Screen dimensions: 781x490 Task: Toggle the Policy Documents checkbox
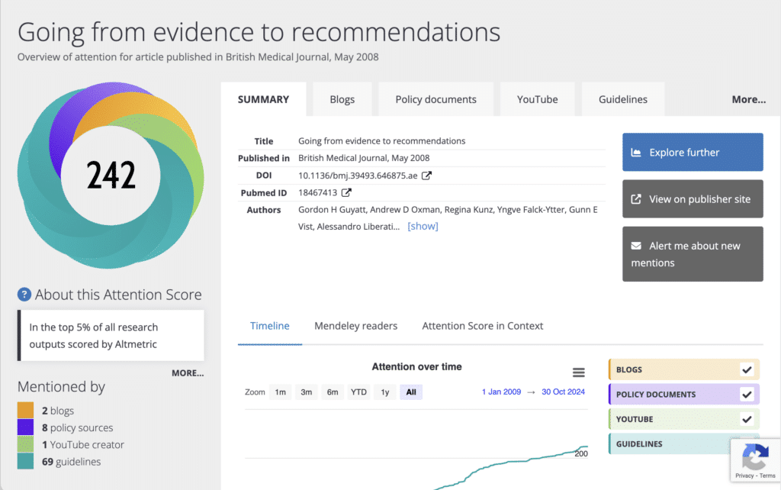tap(747, 395)
